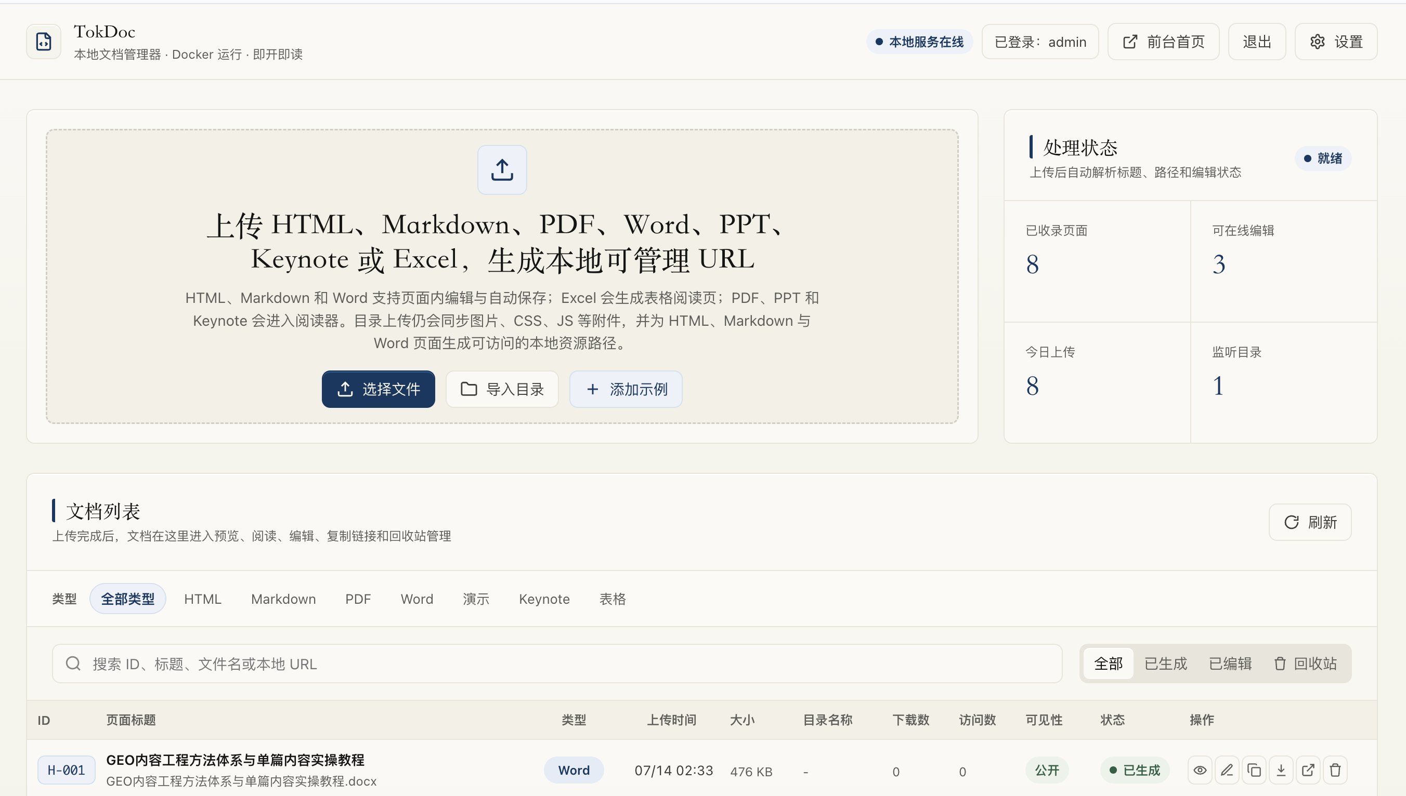The image size is (1406, 796).
Task: Click the upload arrow icon in drop zone
Action: click(x=502, y=169)
